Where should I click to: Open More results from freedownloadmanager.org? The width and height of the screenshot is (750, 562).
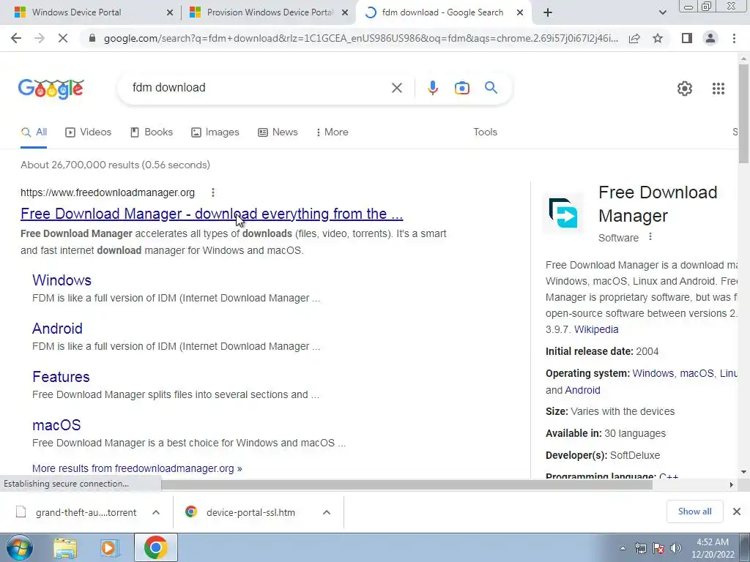tap(137, 468)
